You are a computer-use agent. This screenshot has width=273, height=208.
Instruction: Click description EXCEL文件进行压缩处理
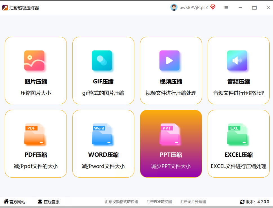pyautogui.click(x=239, y=166)
